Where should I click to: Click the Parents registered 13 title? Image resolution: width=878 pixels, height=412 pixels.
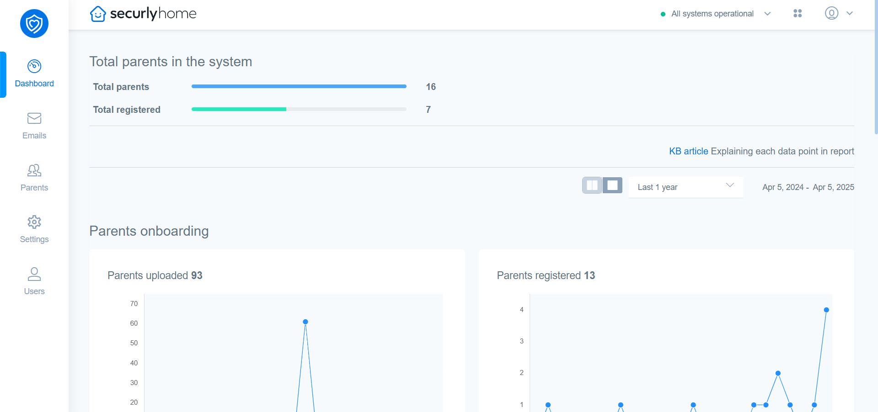tap(546, 275)
